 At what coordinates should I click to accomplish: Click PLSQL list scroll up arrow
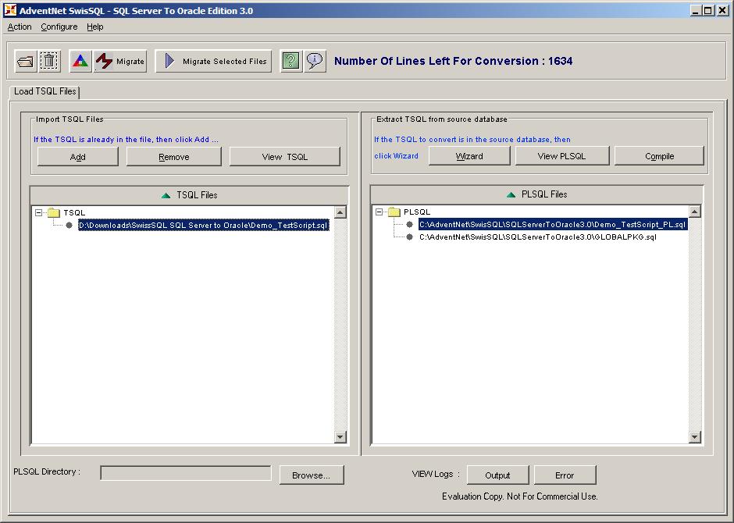pos(695,212)
